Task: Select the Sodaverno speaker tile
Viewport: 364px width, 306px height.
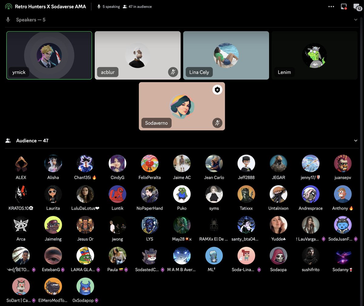Action: pyautogui.click(x=182, y=106)
